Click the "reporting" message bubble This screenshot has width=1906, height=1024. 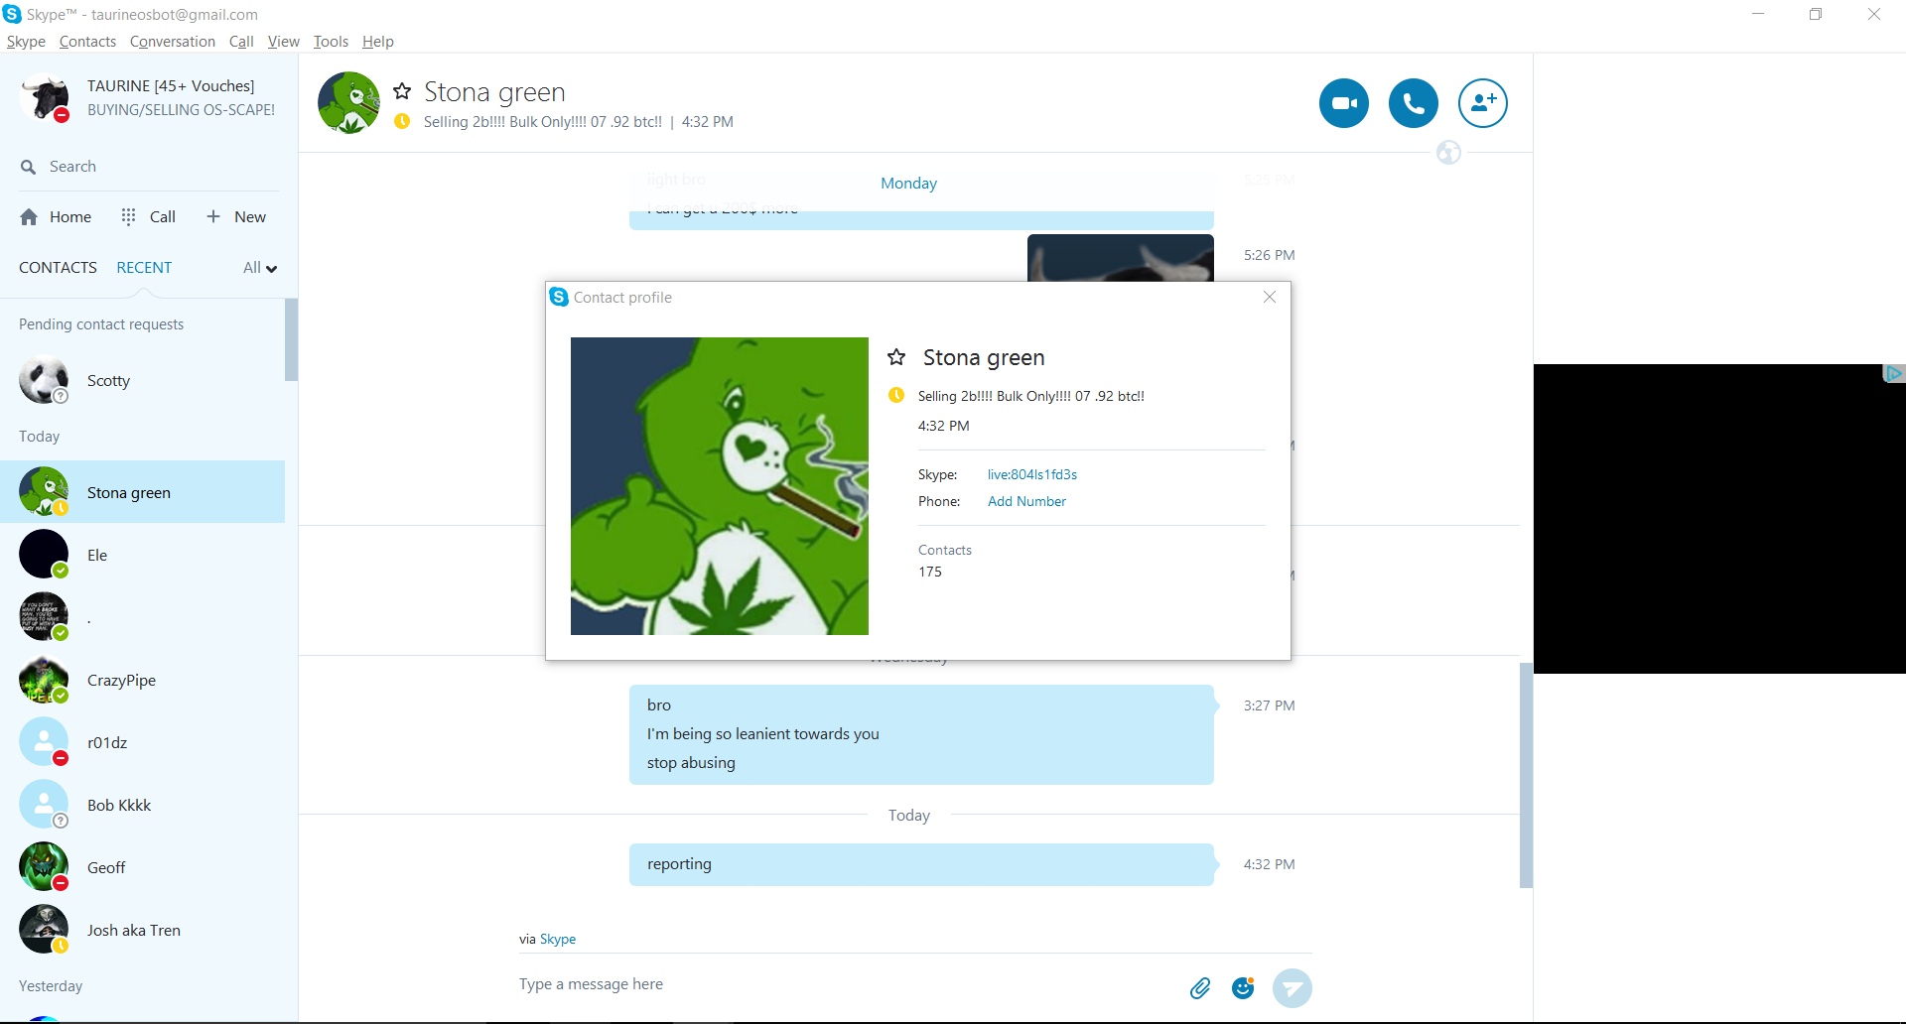click(921, 864)
